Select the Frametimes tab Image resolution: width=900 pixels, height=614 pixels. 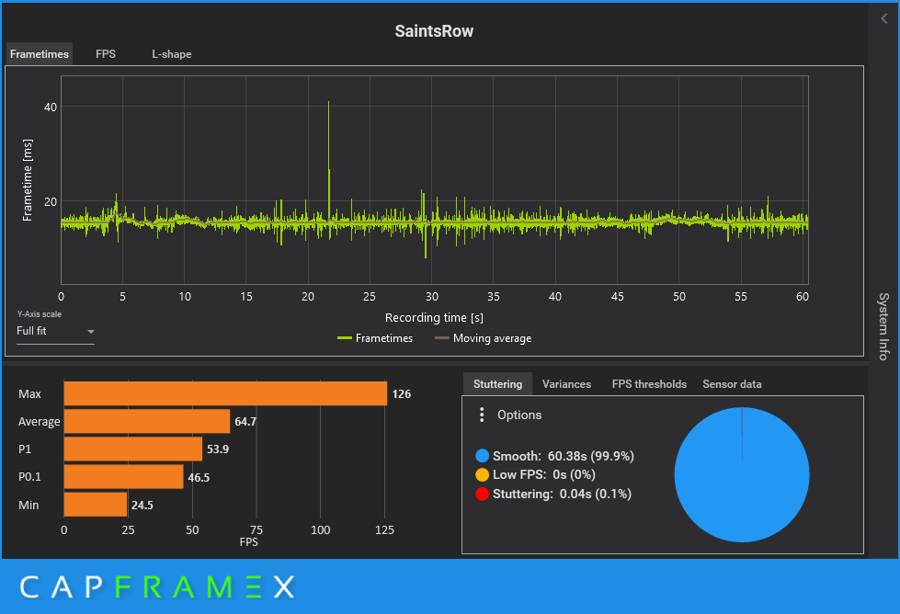coord(40,54)
